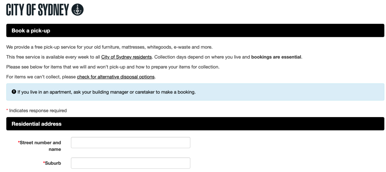
Task: Click the red asterisk before Street number label
Action: [19, 142]
